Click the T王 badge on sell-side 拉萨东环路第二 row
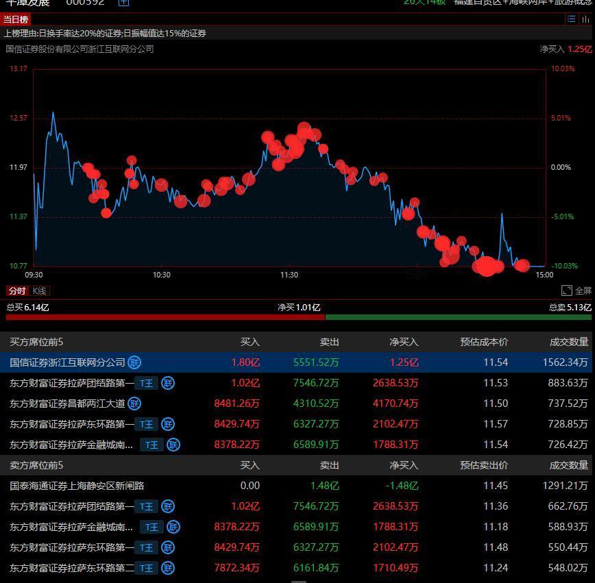Screen dimensions: 595x583 146,568
